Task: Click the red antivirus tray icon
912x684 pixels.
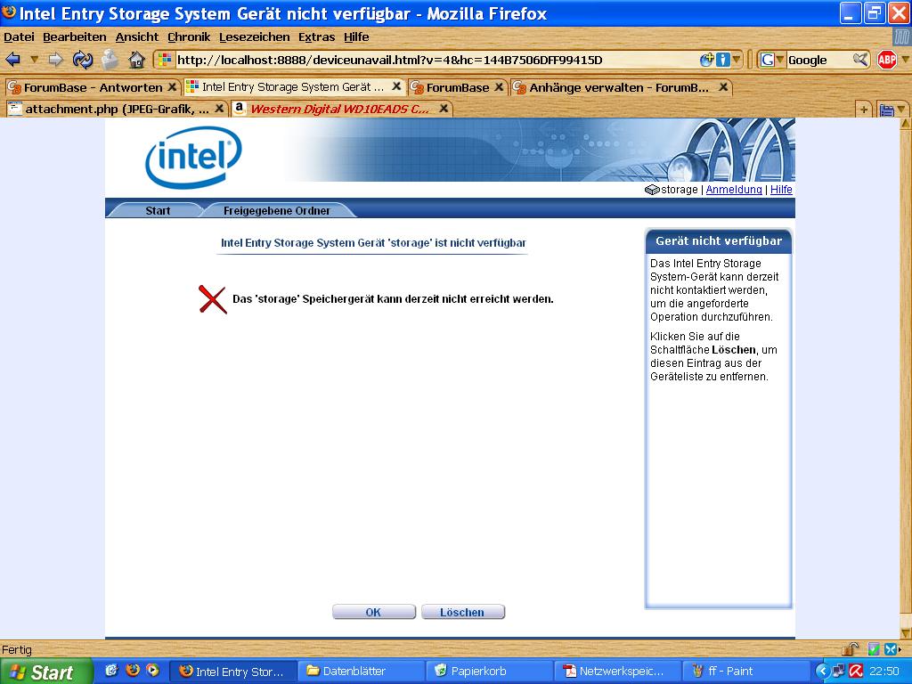Action: tap(856, 671)
